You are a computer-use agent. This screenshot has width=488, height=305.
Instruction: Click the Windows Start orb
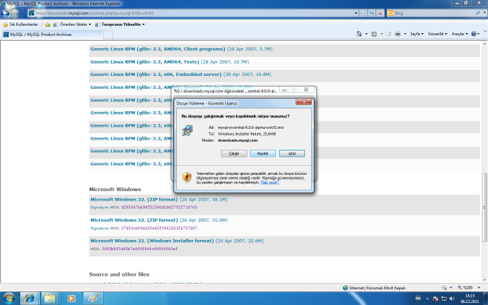pos(9,298)
